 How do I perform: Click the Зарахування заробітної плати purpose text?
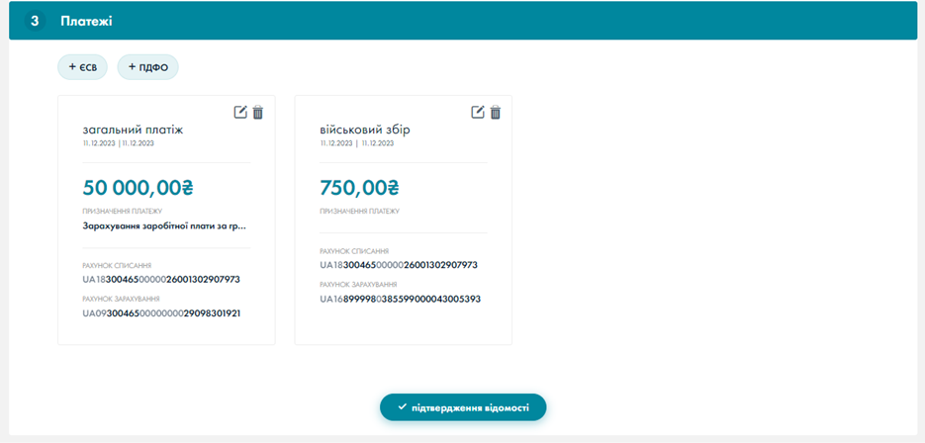pyautogui.click(x=163, y=225)
